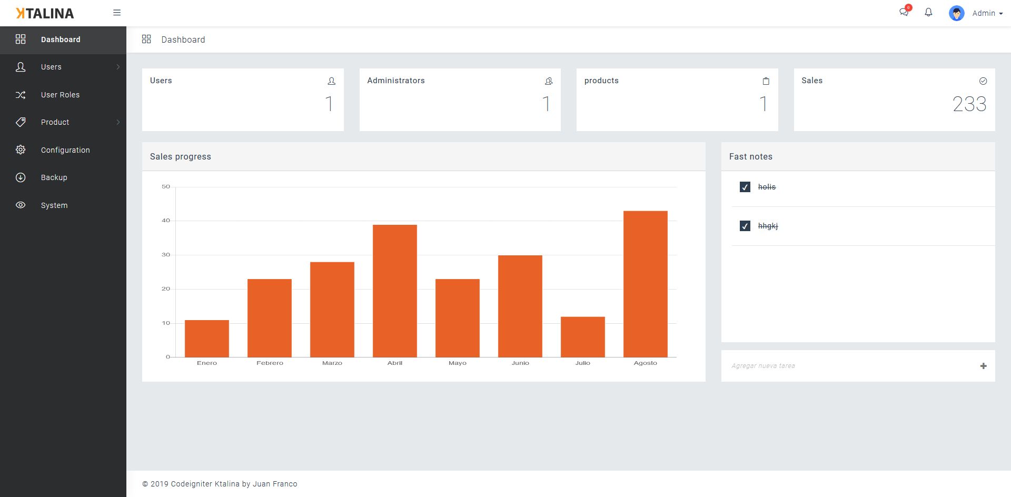Toggle the hamburger sidebar menu icon
Viewport: 1011px width, 497px height.
(x=117, y=13)
